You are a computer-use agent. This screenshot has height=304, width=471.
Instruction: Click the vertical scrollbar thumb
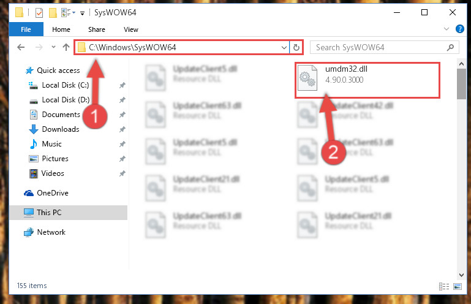[461, 84]
